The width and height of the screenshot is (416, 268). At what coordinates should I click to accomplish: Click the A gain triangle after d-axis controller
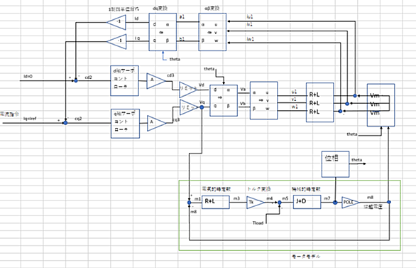point(155,81)
